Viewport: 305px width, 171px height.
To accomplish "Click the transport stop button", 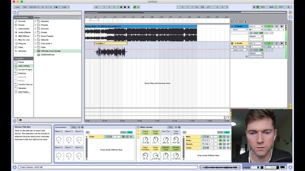I will point(121,7).
